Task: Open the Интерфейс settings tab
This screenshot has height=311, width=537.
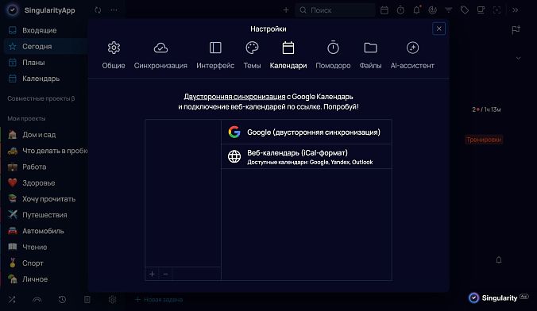Action: [215, 55]
